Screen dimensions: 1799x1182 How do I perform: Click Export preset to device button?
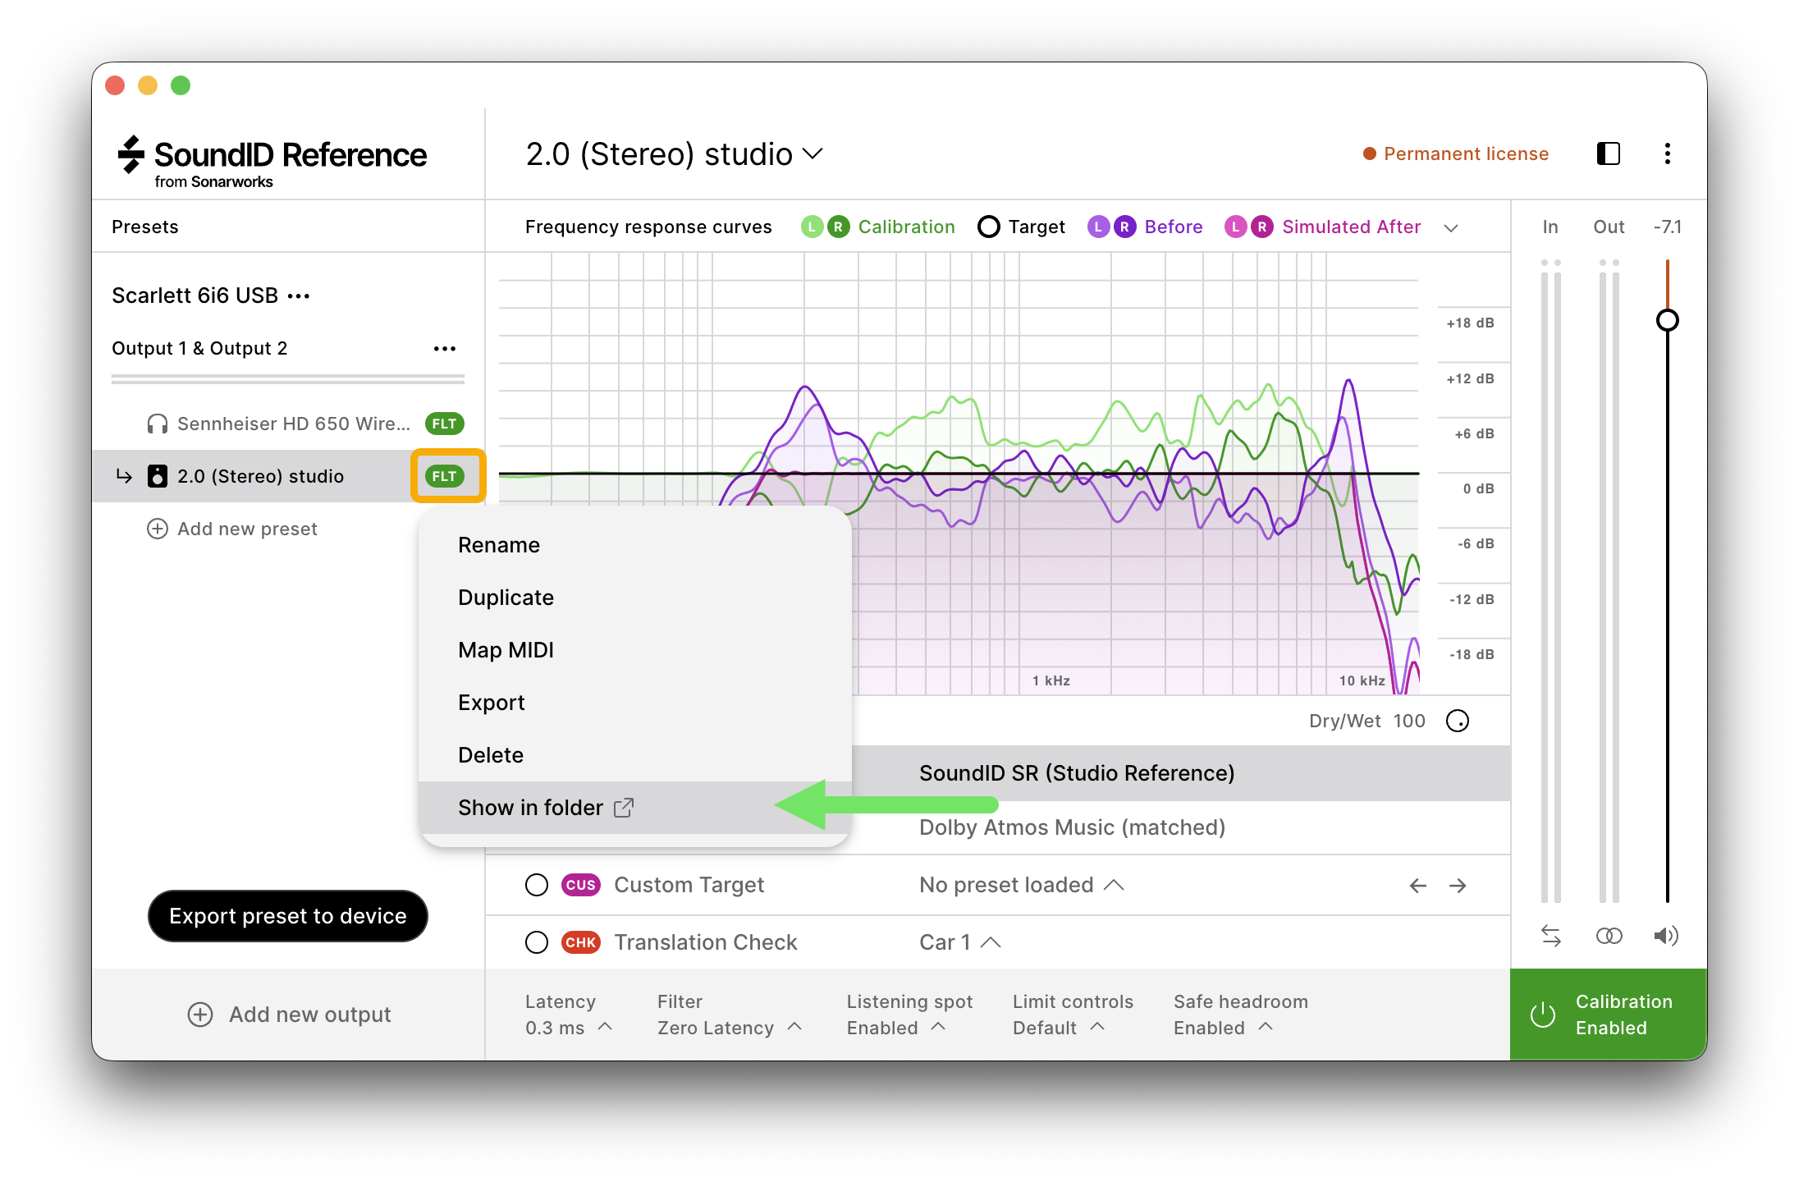(287, 916)
